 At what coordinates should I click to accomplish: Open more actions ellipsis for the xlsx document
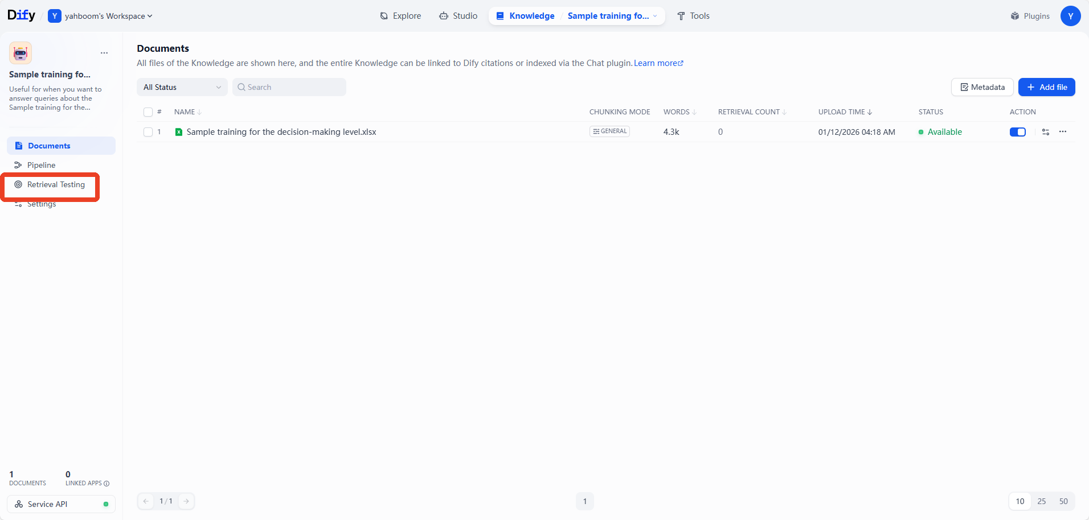click(x=1063, y=132)
